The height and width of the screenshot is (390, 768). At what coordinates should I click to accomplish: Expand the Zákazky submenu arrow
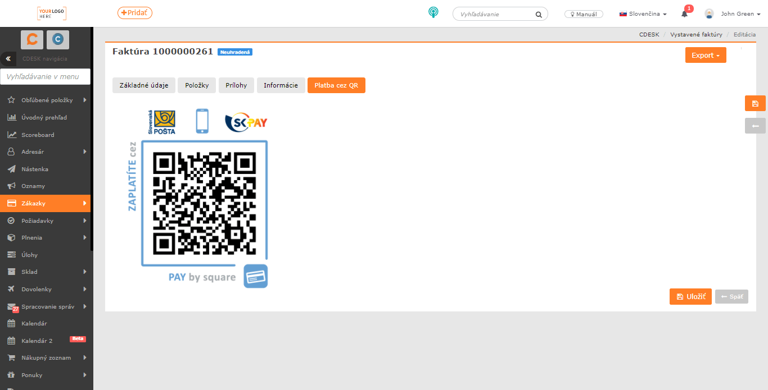[84, 203]
